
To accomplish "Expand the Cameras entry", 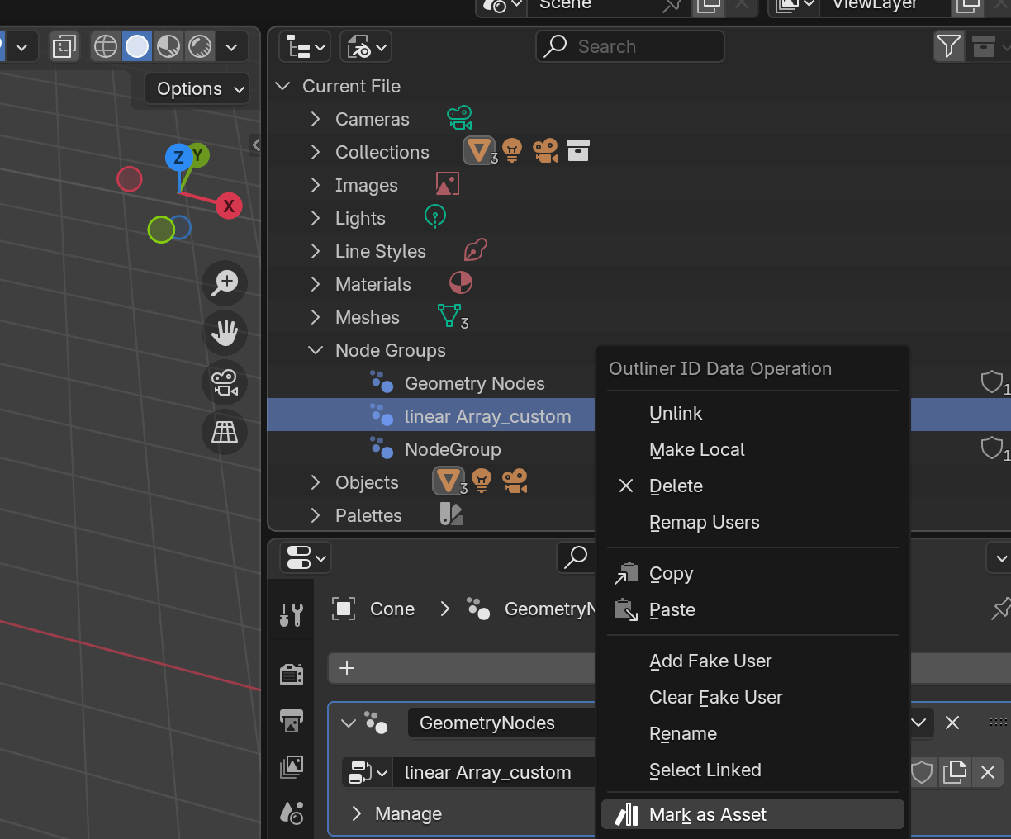I will pos(316,119).
